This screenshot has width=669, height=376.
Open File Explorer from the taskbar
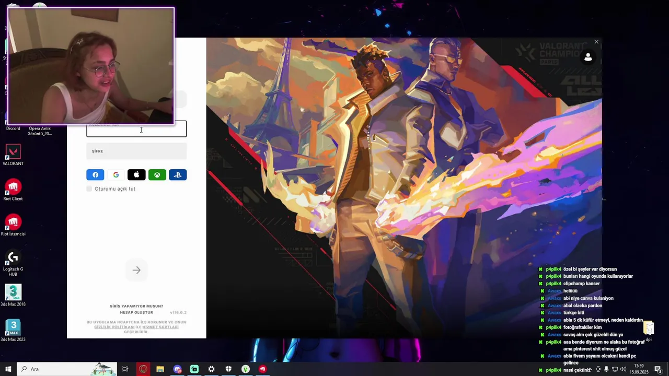(160, 369)
